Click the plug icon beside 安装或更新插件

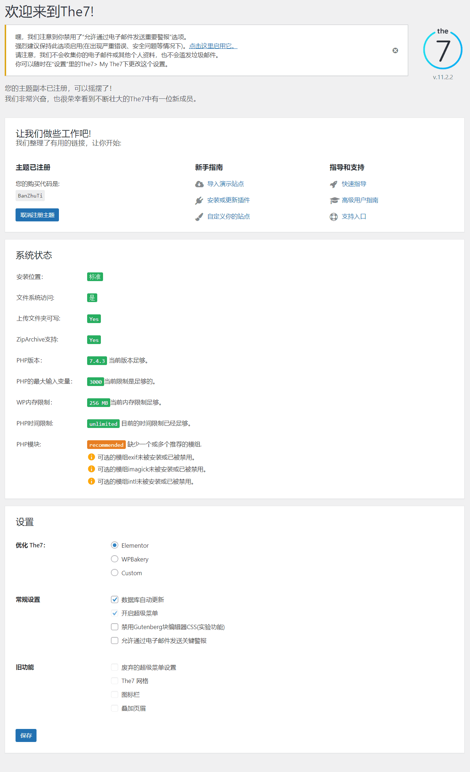[x=199, y=200]
